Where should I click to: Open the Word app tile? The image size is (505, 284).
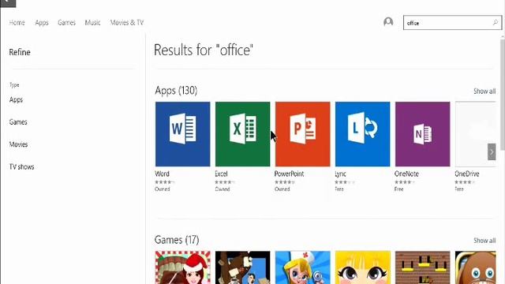pos(182,134)
